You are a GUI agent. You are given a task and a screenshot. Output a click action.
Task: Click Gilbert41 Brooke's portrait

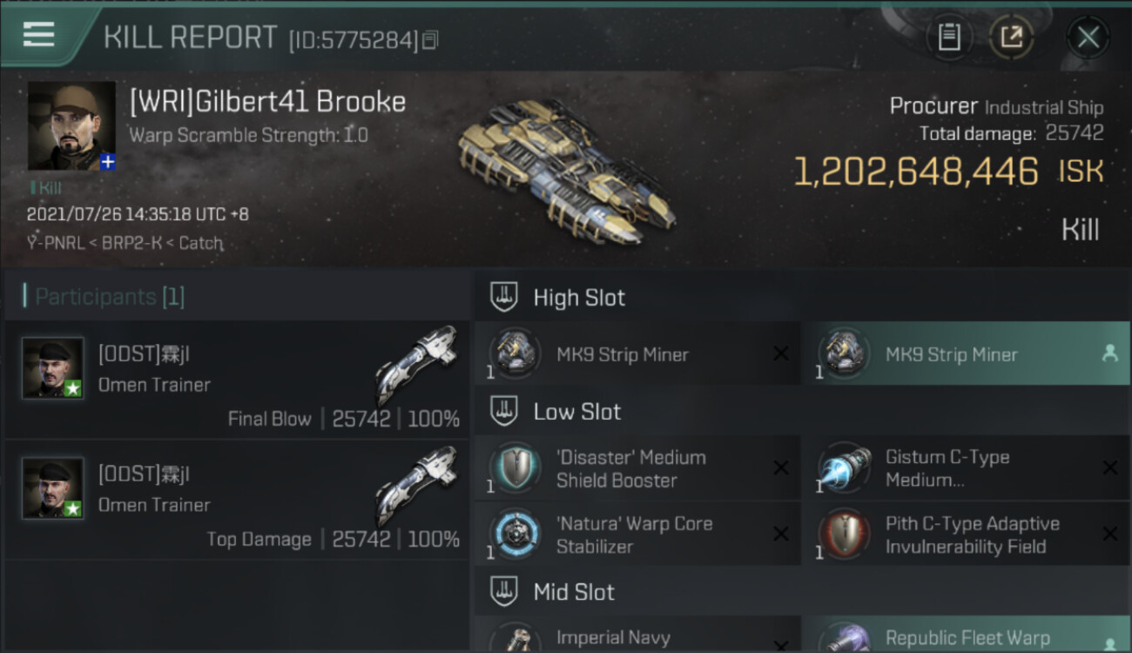(x=71, y=125)
